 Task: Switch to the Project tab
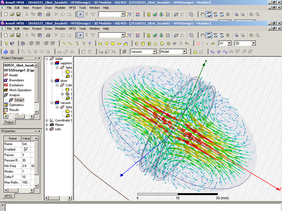[x=9, y=122]
